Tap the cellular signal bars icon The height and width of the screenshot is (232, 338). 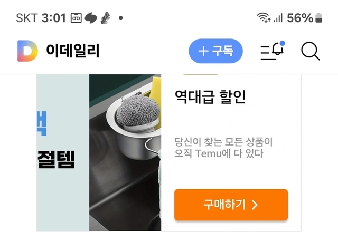tap(278, 18)
